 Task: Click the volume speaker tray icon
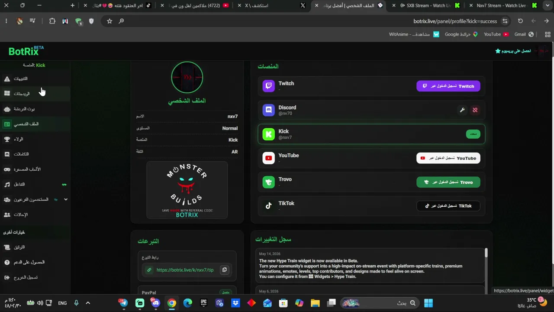pyautogui.click(x=40, y=303)
